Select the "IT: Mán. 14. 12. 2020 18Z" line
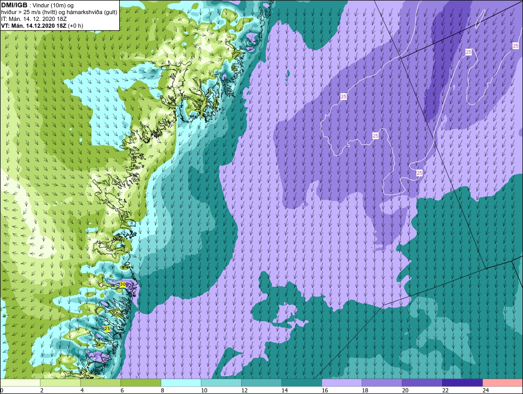This screenshot has width=523, height=394. pyautogui.click(x=33, y=19)
